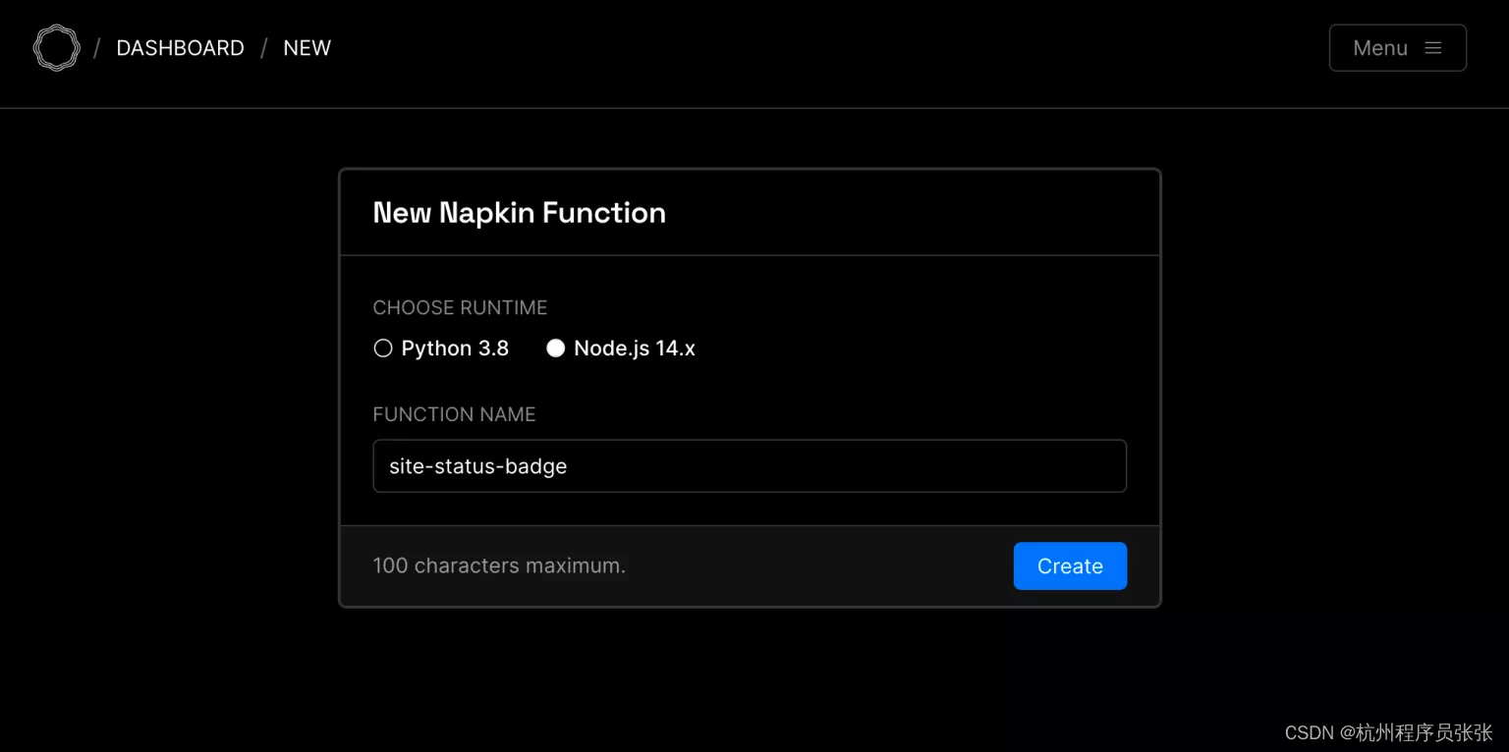Click the Node.js 14.x runtime label
This screenshot has height=752, width=1509.
(x=635, y=349)
